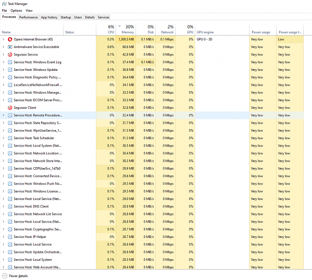Select Service Host: DCOM Server Process row
Viewport: 312px width, 280px height.
pyautogui.click(x=152, y=100)
